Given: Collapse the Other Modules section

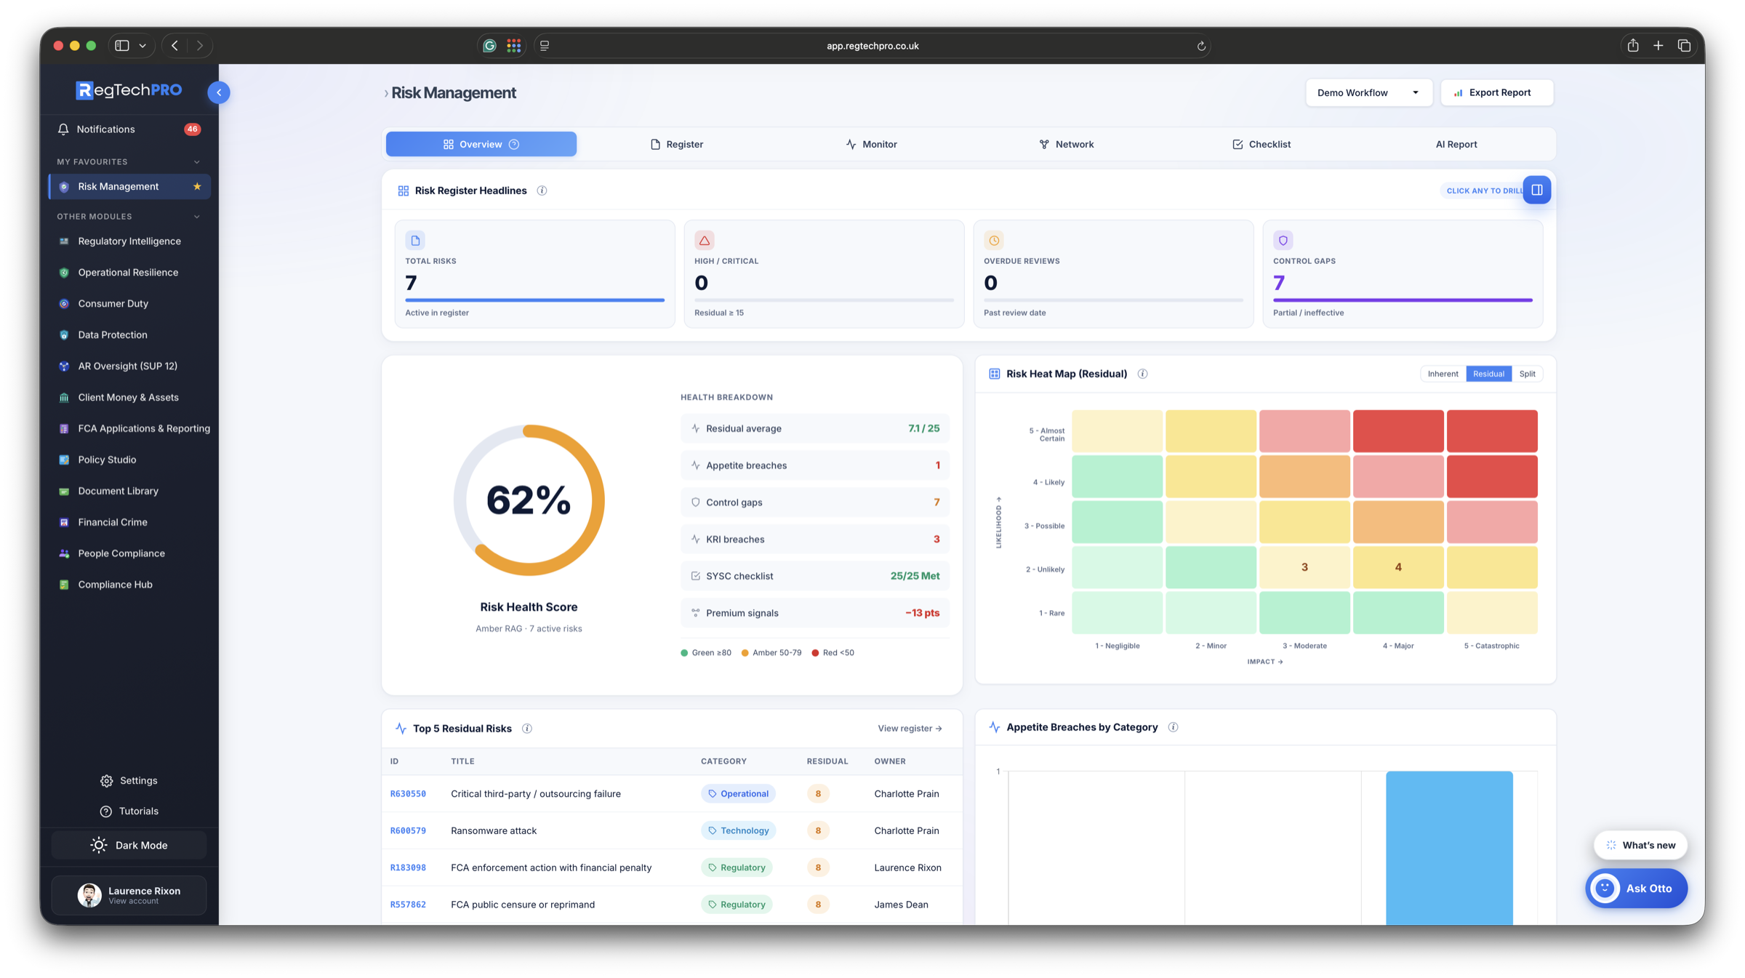Looking at the screenshot, I should (196, 217).
